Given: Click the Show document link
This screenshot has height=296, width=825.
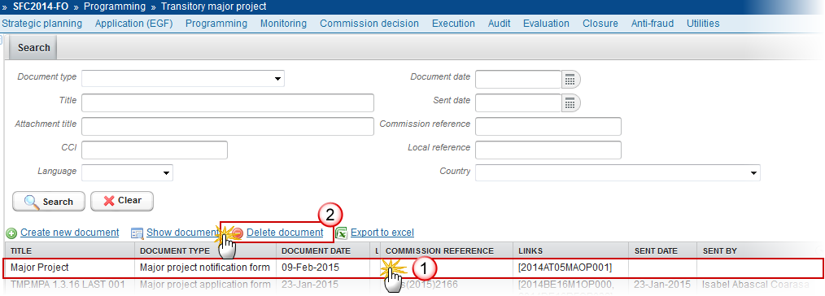Looking at the screenshot, I should (182, 233).
